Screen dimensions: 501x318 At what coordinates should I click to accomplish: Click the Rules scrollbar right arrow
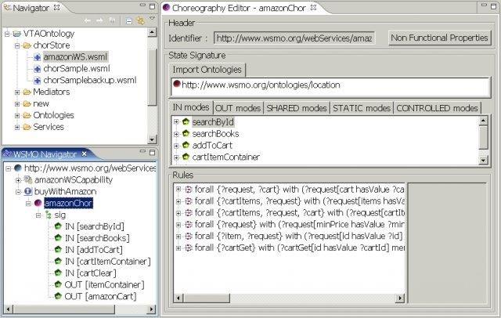(400, 298)
